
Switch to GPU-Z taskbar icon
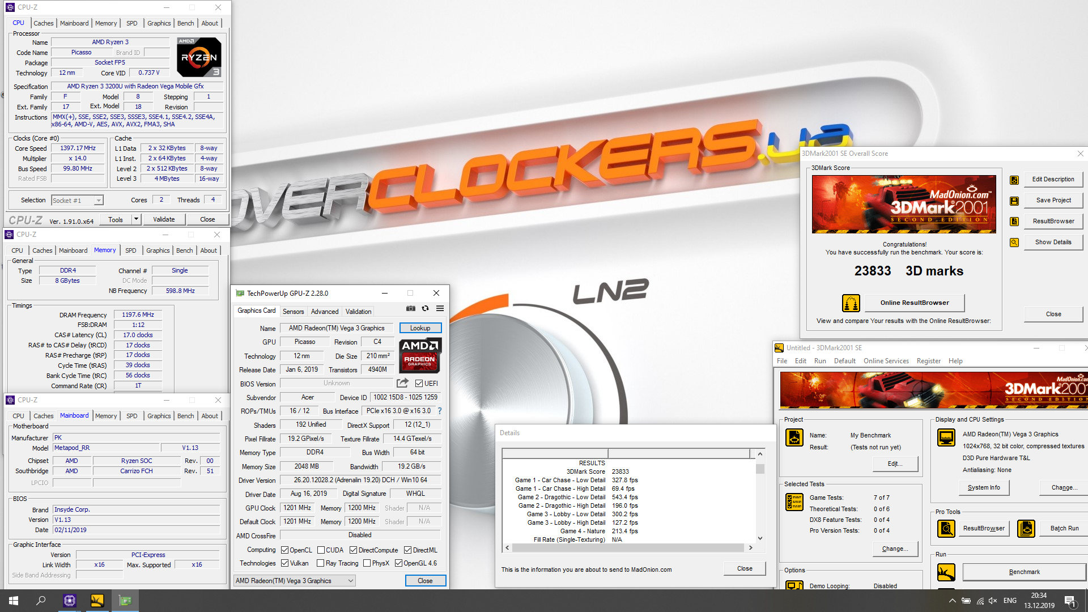125,601
